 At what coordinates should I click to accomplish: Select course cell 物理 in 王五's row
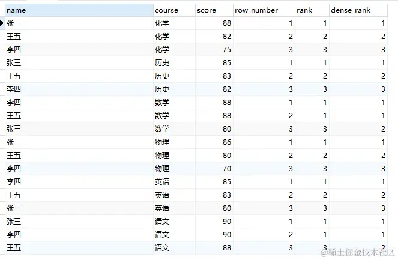(174, 156)
